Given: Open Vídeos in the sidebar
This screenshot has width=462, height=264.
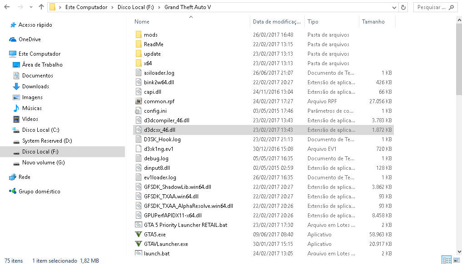Looking at the screenshot, I should pyautogui.click(x=30, y=119).
